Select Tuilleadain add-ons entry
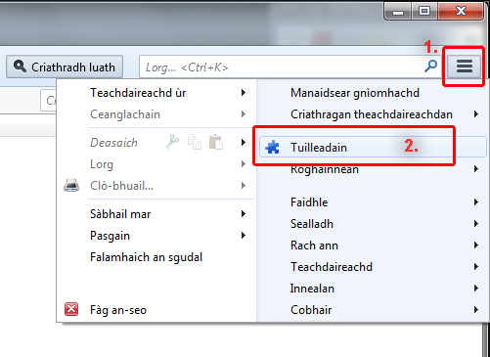Screen dimensions: 490x357 click(x=373, y=148)
